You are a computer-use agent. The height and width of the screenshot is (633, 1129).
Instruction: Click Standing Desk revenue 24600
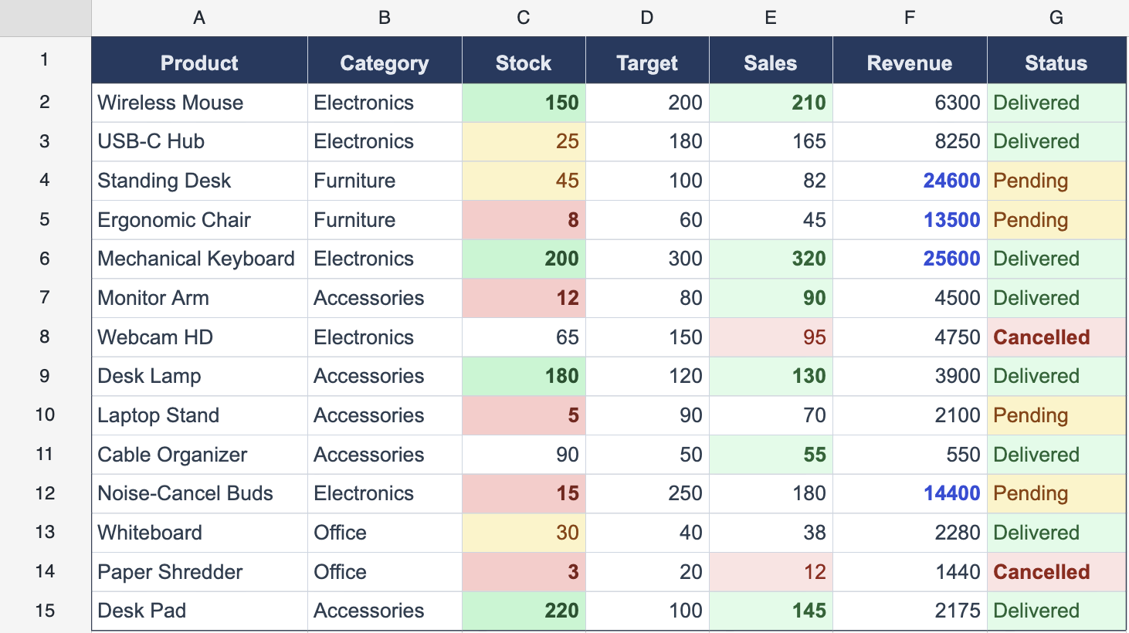pyautogui.click(x=909, y=181)
